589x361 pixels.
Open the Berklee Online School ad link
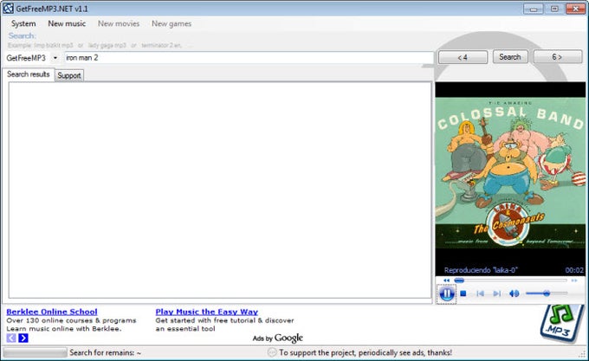pos(52,312)
